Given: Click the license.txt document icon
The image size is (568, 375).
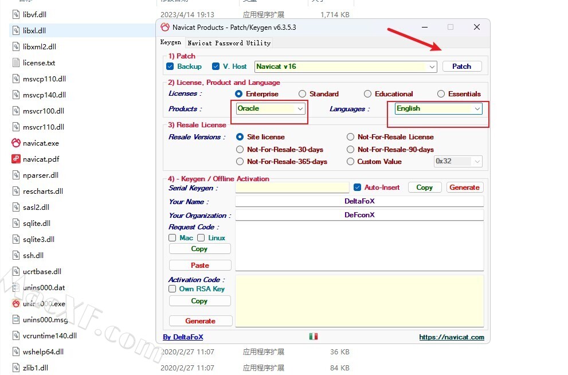Looking at the screenshot, I should click(x=16, y=62).
